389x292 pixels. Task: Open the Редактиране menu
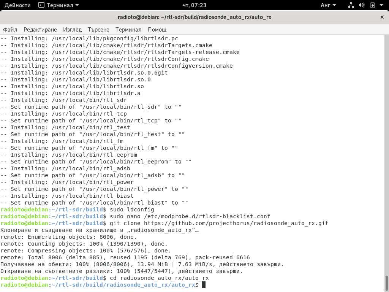(x=40, y=30)
